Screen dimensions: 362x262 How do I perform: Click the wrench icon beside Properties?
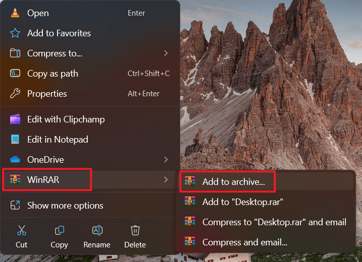15,94
